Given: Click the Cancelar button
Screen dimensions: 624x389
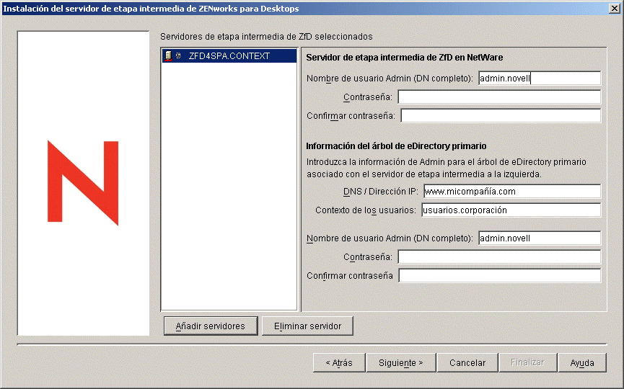Looking at the screenshot, I should 467,363.
